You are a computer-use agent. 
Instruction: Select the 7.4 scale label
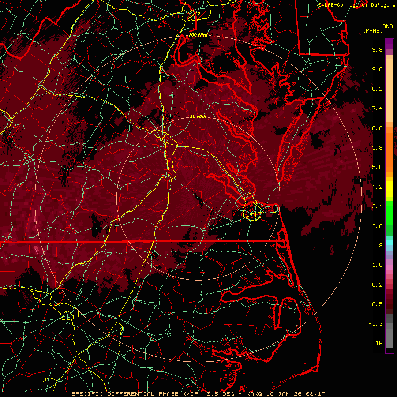(x=377, y=109)
